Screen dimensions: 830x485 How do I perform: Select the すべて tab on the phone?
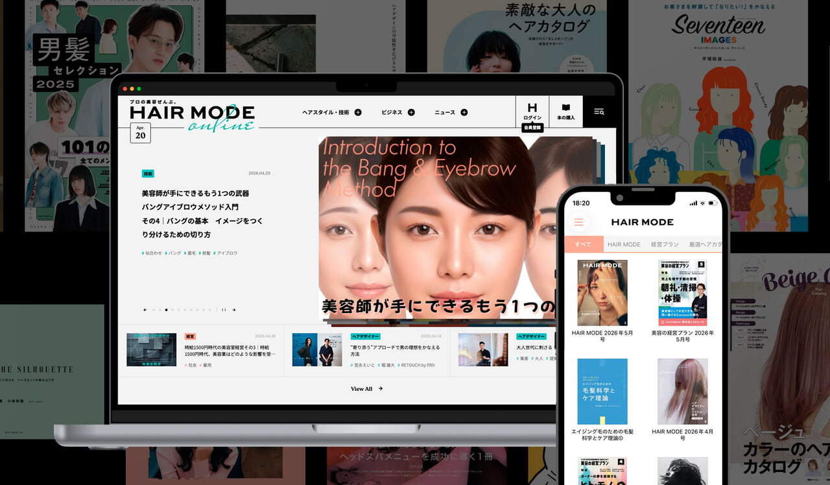click(x=583, y=244)
